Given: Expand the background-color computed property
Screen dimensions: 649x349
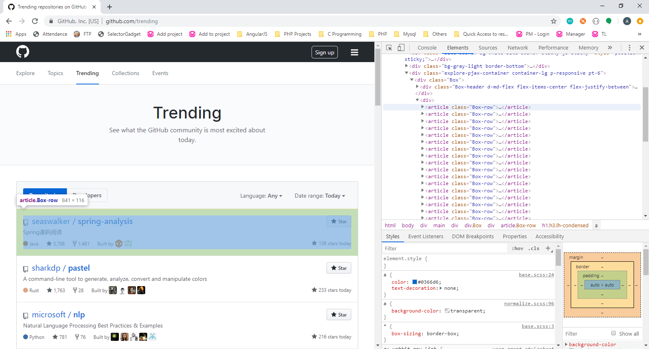Looking at the screenshot, I should click(x=566, y=344).
